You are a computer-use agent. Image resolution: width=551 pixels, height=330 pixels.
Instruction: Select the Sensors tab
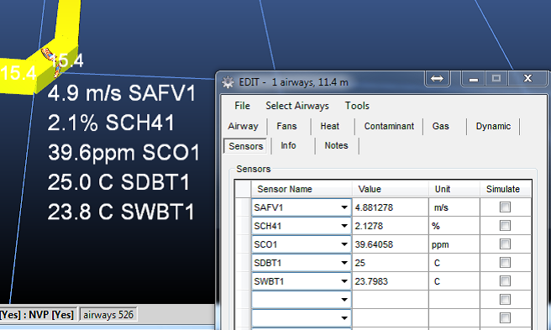[245, 146]
